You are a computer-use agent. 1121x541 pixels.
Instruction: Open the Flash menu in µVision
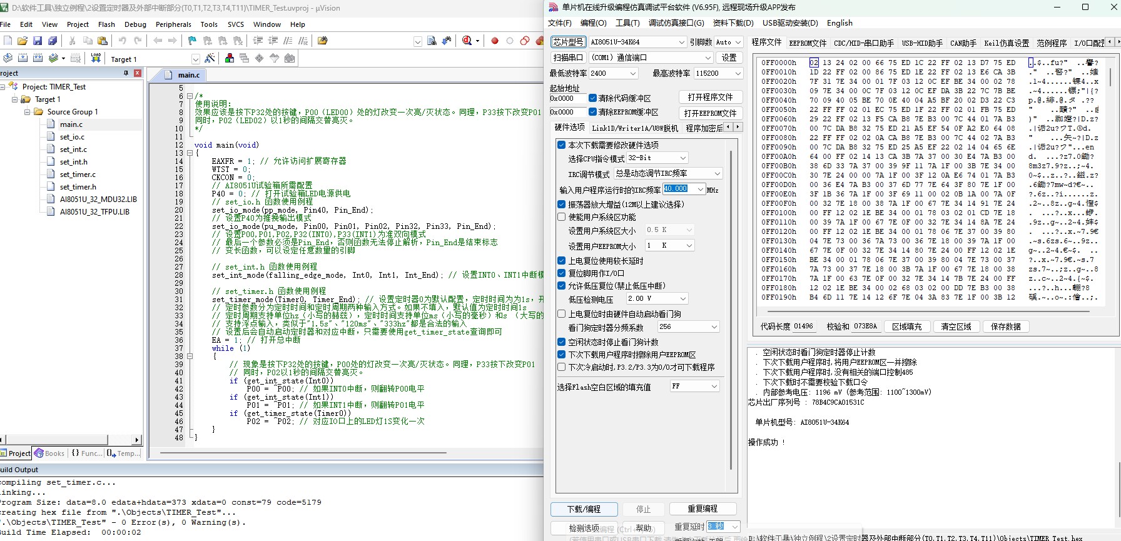106,24
